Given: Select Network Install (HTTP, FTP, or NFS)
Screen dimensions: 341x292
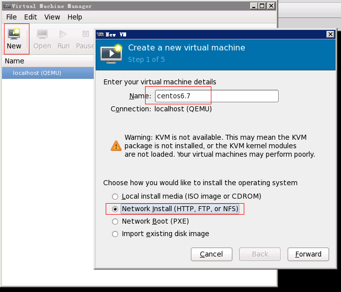Looking at the screenshot, I should pos(115,209).
